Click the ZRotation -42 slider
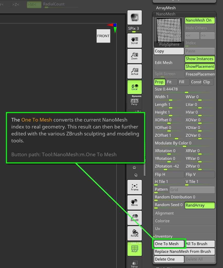 tap(169, 167)
